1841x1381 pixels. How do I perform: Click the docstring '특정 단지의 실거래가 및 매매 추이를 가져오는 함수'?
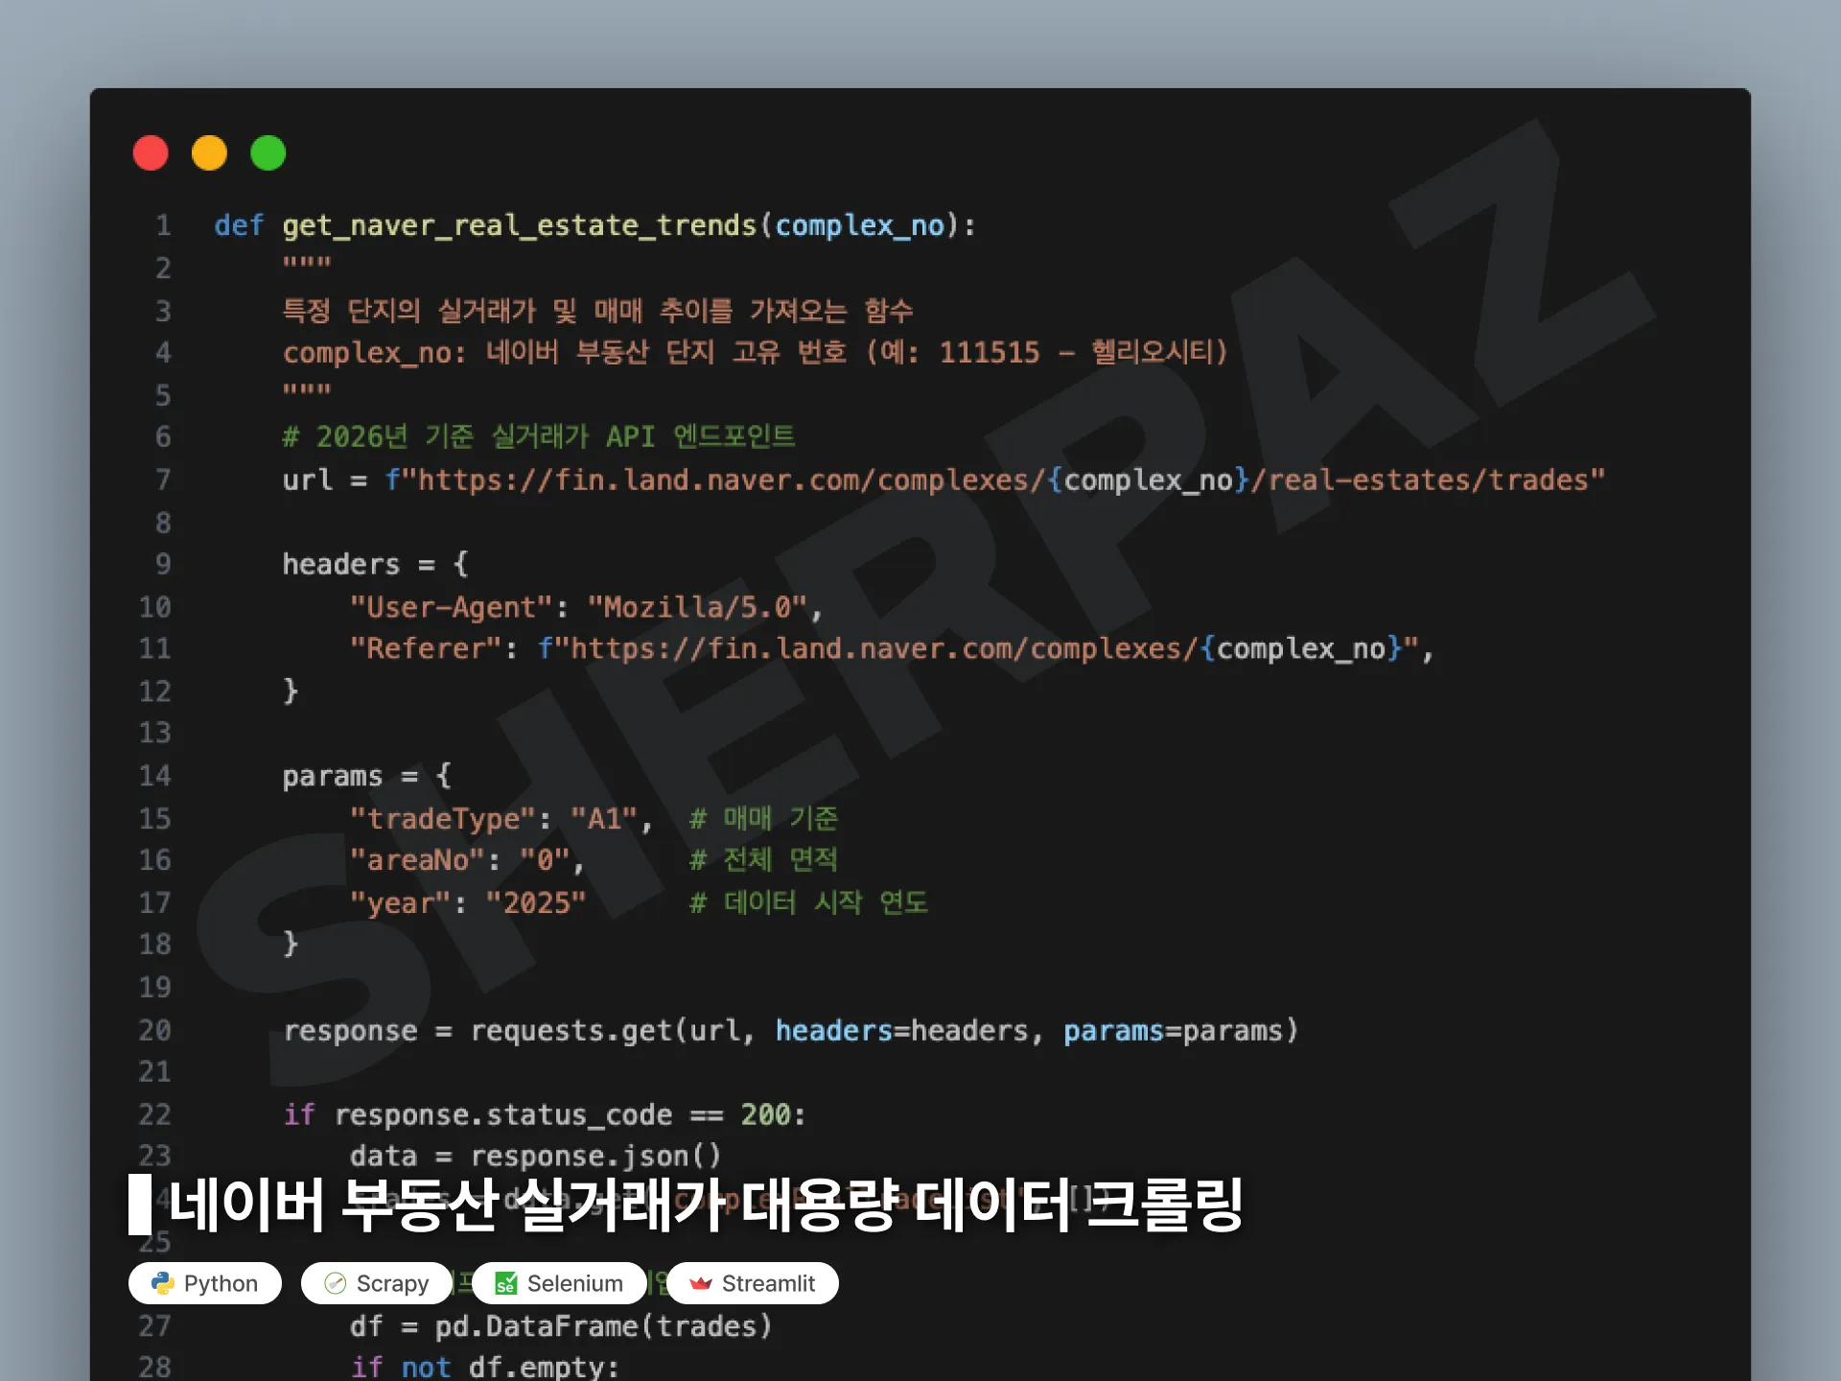(597, 311)
